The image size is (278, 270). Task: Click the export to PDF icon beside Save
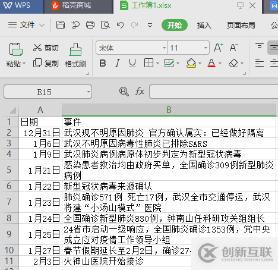coord(75,25)
